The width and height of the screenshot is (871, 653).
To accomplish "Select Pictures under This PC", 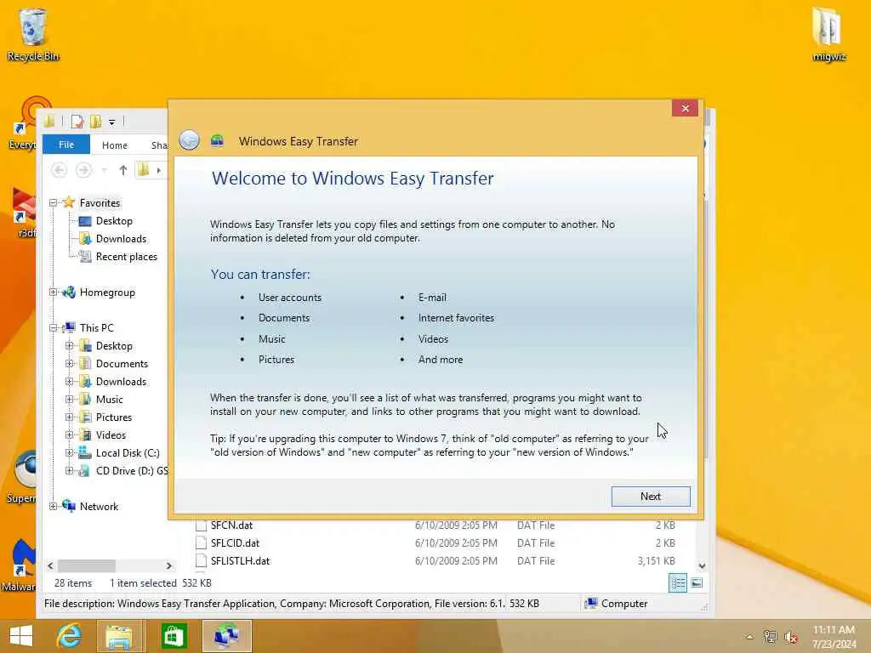I will [x=113, y=417].
